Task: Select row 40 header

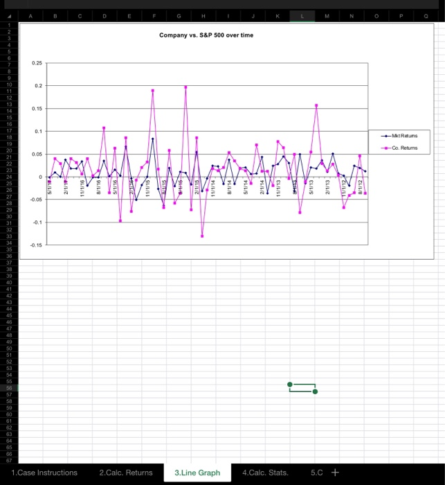Action: [9, 283]
